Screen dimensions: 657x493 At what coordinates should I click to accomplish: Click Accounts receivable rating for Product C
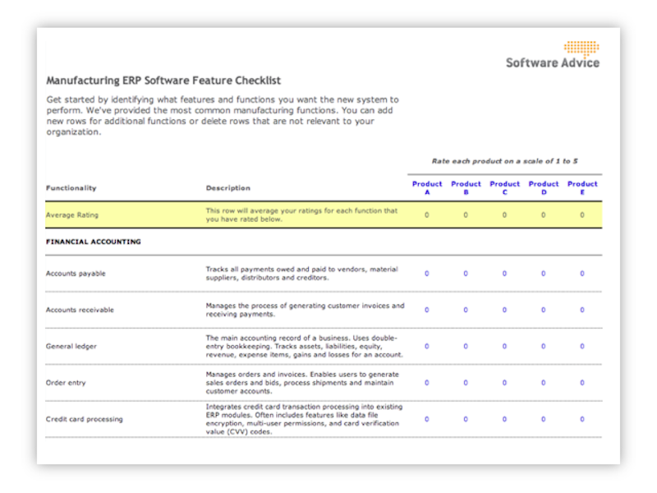[x=504, y=310]
